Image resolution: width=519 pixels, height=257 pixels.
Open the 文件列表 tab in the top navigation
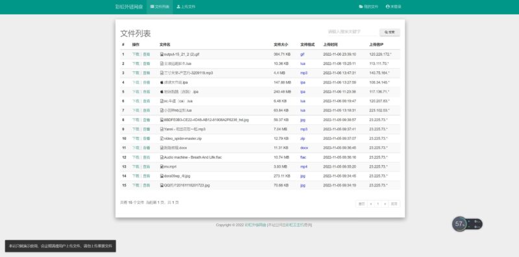[x=160, y=6]
